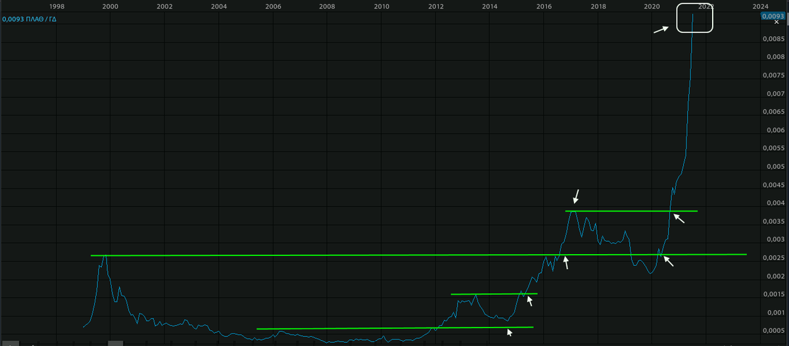Click the 2000 label on the time axis
Image resolution: width=789 pixels, height=346 pixels.
pyautogui.click(x=110, y=6)
